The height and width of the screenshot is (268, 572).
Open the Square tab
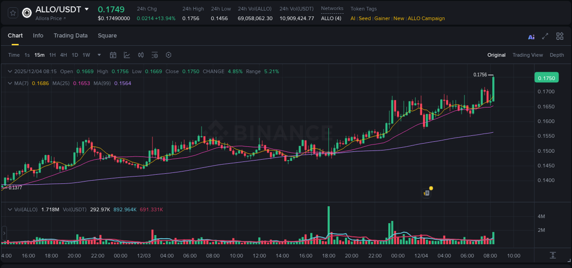point(107,36)
